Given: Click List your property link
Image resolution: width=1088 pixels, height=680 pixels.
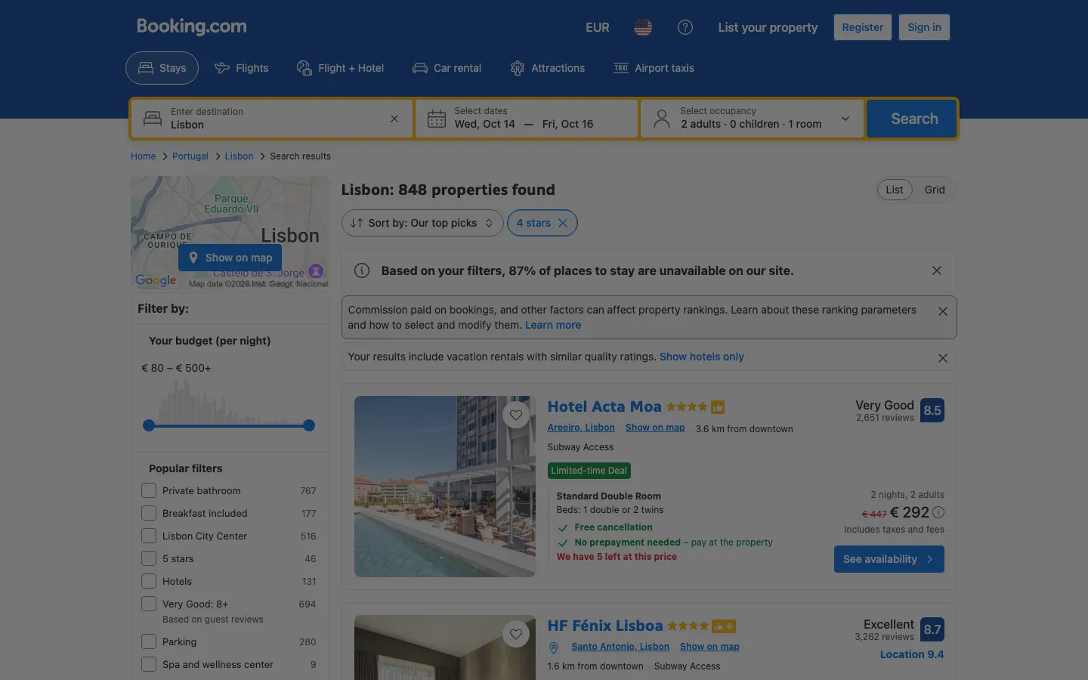Looking at the screenshot, I should (x=768, y=27).
